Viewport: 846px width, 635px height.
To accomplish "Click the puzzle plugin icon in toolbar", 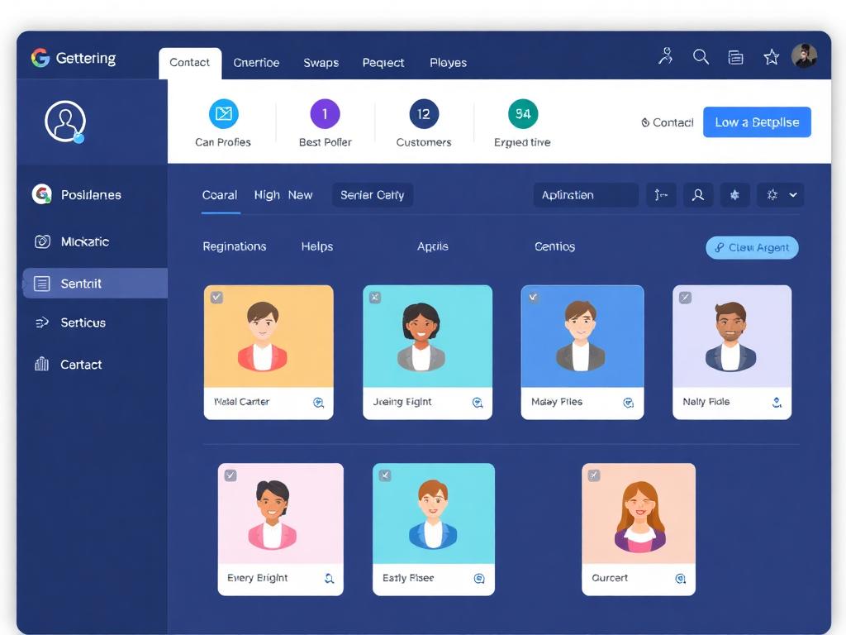I will (734, 195).
